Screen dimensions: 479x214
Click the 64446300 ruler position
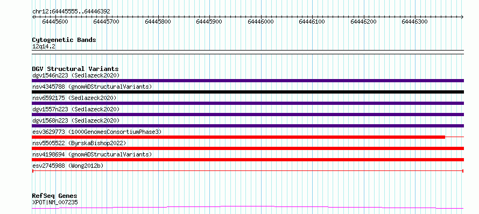415,22
